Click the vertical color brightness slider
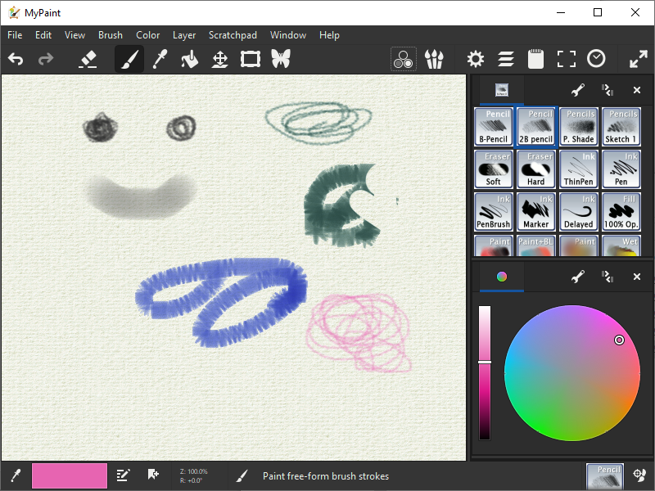The image size is (655, 491). point(485,372)
